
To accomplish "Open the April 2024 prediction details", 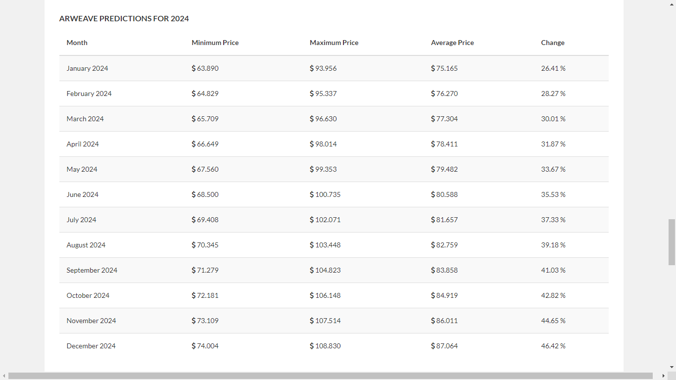I will (83, 144).
